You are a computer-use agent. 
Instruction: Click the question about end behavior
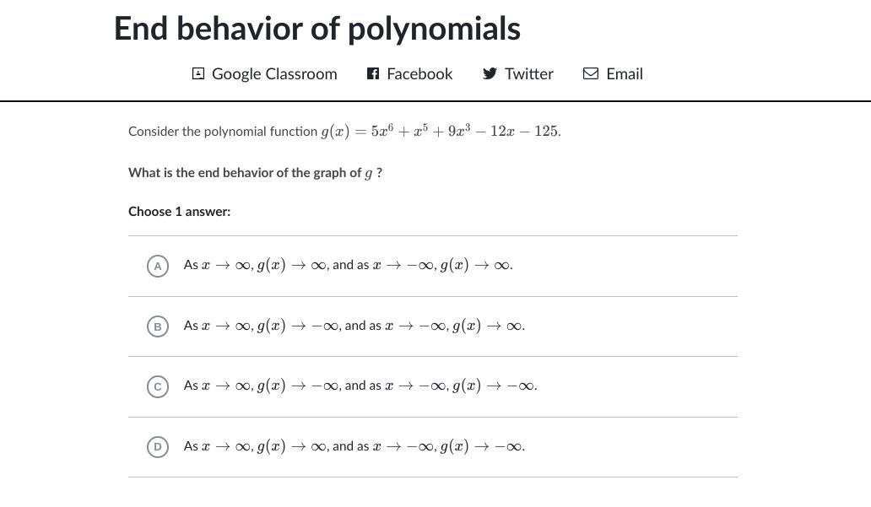coord(255,173)
